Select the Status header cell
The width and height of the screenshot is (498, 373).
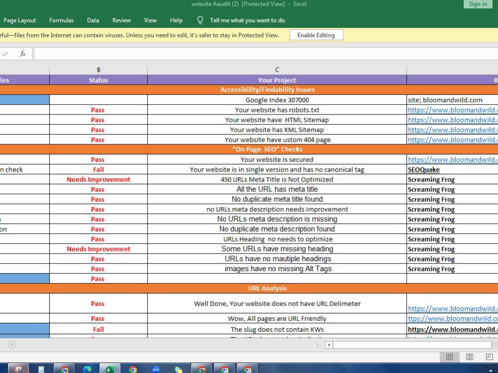[x=99, y=80]
